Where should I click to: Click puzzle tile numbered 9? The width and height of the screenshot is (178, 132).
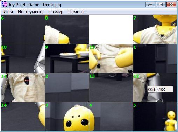point(67,58)
